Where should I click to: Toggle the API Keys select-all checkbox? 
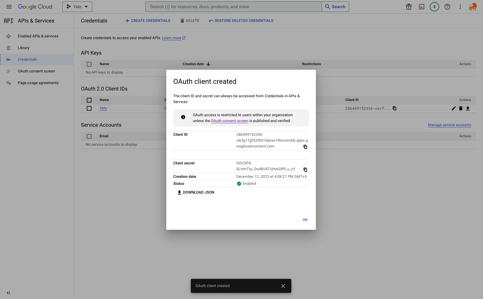[89, 64]
